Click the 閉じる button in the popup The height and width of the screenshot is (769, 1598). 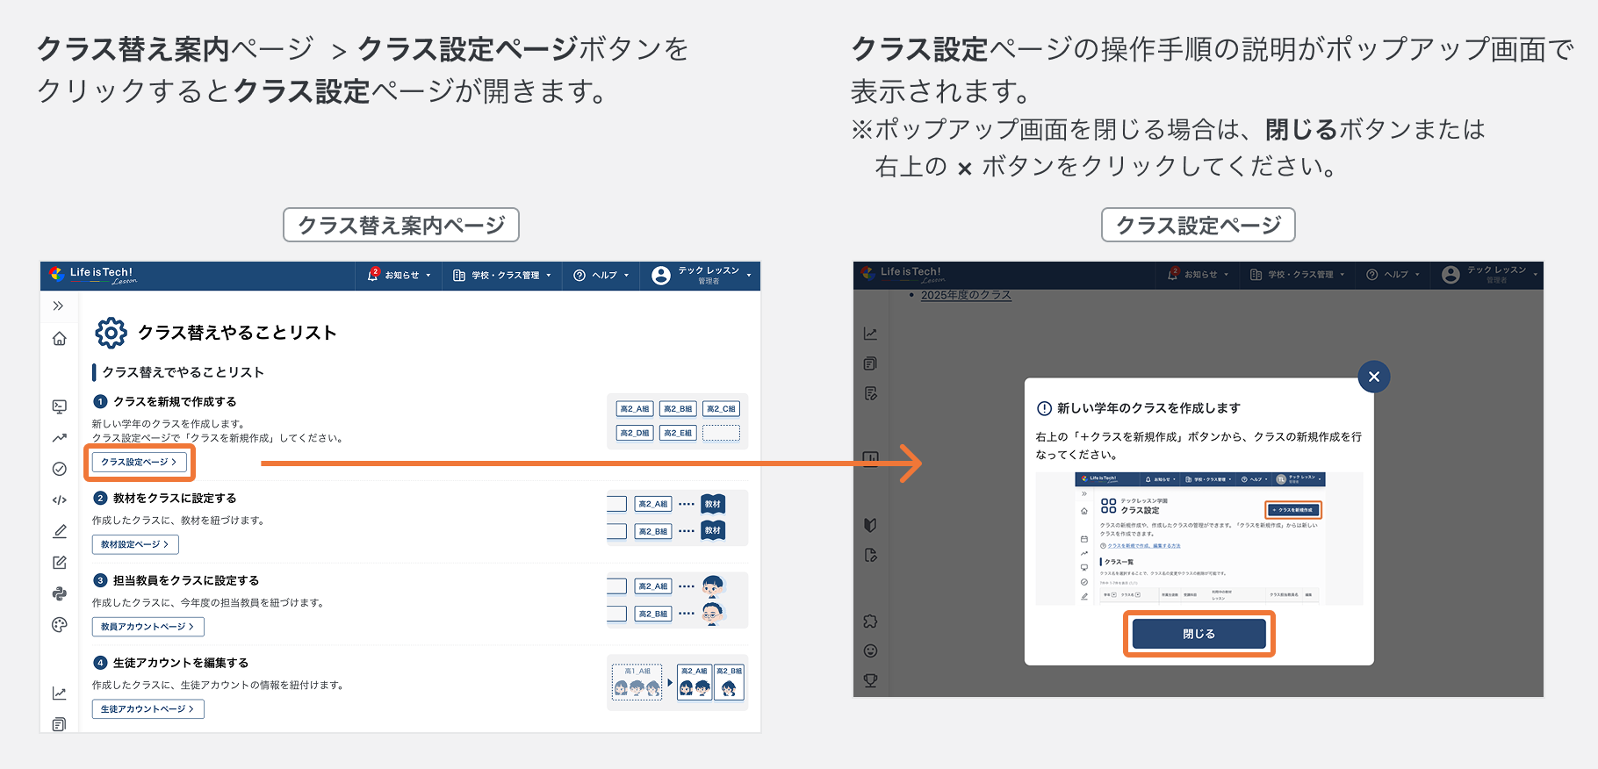click(x=1198, y=634)
